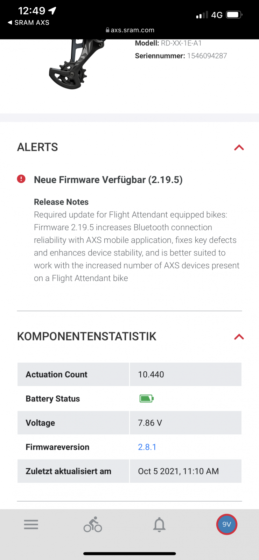The height and width of the screenshot is (560, 259).
Task: Open notifications bell icon
Action: coord(159,524)
